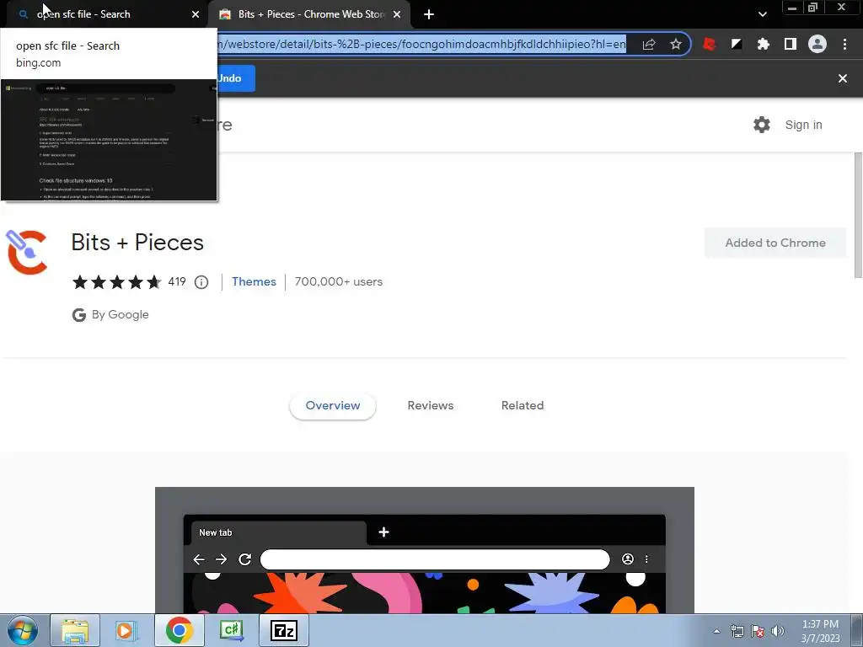Click the theme preview screenshot
This screenshot has height=647, width=863.
[425, 550]
